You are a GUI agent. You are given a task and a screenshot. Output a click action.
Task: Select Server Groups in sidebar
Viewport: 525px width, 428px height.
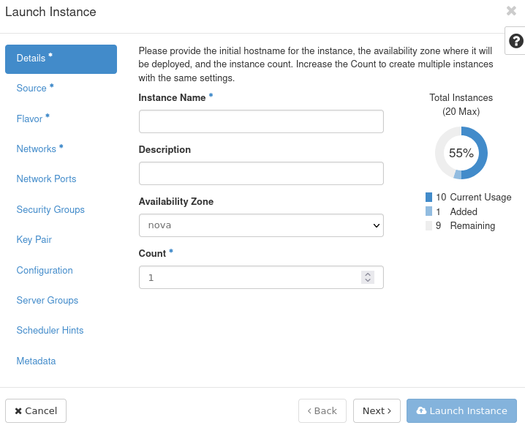click(48, 301)
